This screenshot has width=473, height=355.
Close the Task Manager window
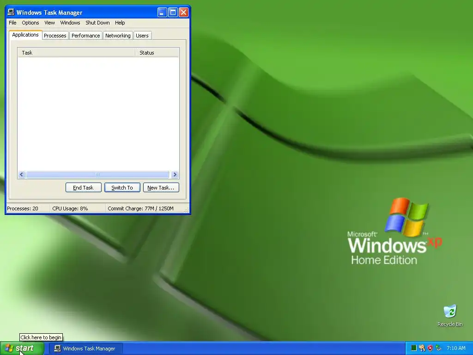183,12
